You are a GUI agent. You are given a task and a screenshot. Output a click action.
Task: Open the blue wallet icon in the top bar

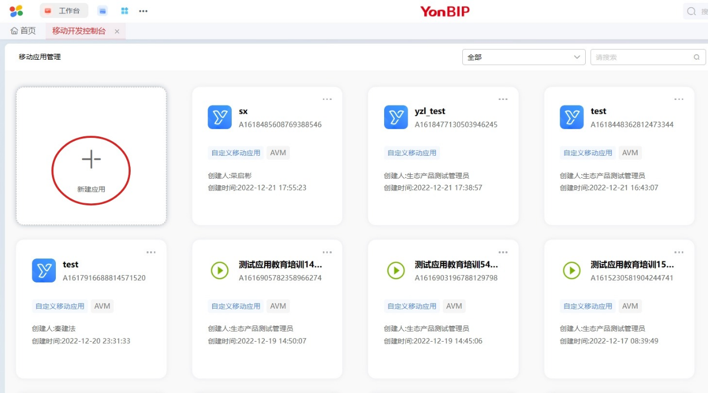click(x=102, y=11)
